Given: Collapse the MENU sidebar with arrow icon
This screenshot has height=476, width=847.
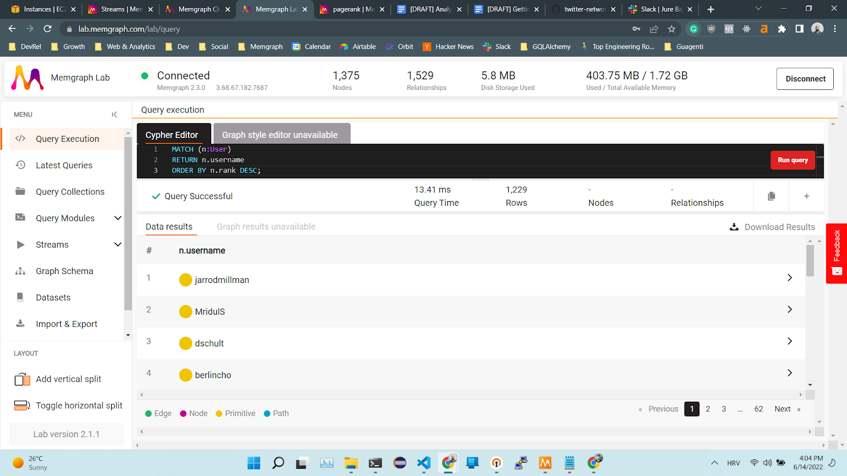Looking at the screenshot, I should 114,115.
